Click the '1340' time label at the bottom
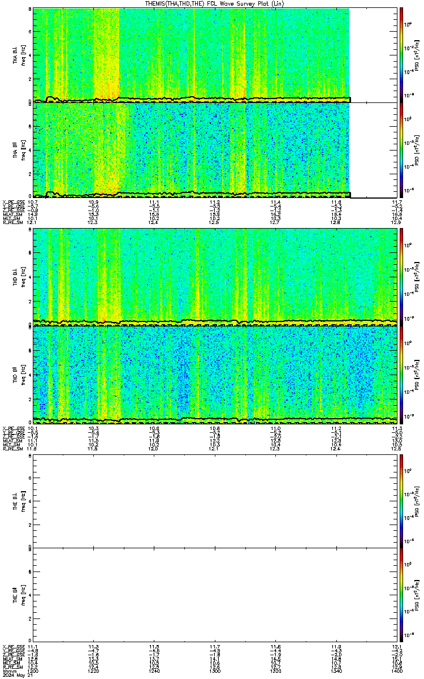Image resolution: width=424 pixels, height=679 pixels. (336, 672)
